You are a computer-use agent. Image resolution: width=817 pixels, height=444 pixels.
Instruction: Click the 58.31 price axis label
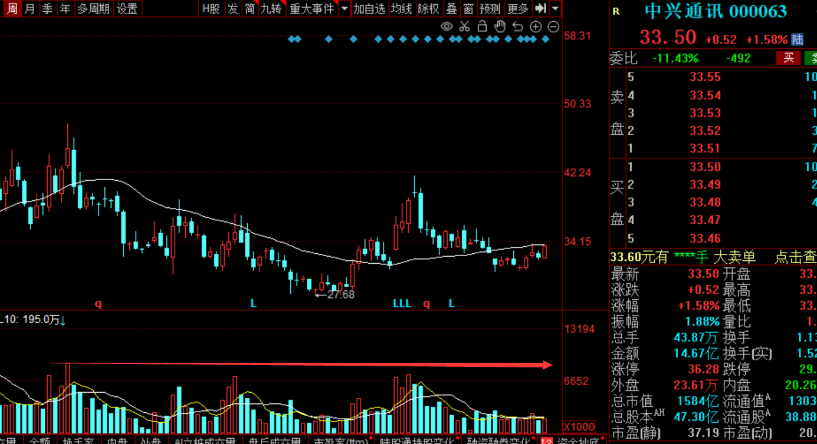click(578, 35)
